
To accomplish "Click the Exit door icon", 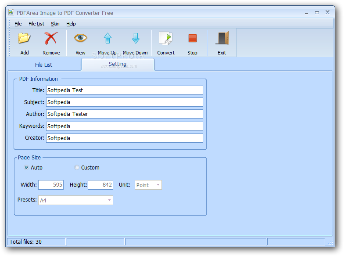I will click(222, 38).
